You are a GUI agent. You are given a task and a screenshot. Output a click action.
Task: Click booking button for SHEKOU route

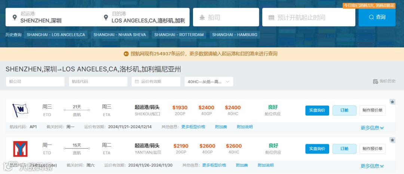(x=345, y=110)
